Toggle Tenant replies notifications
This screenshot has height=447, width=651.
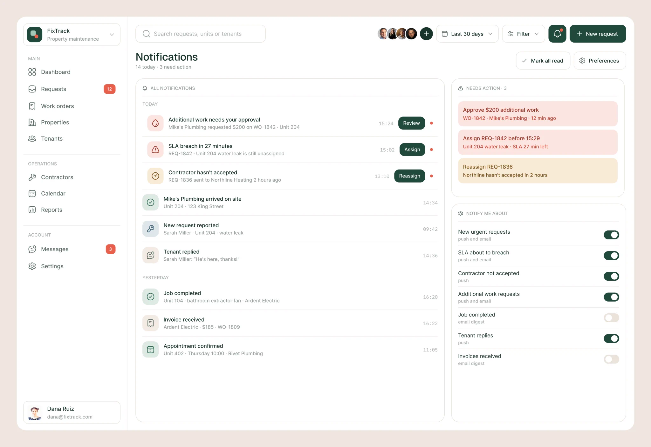[611, 338]
